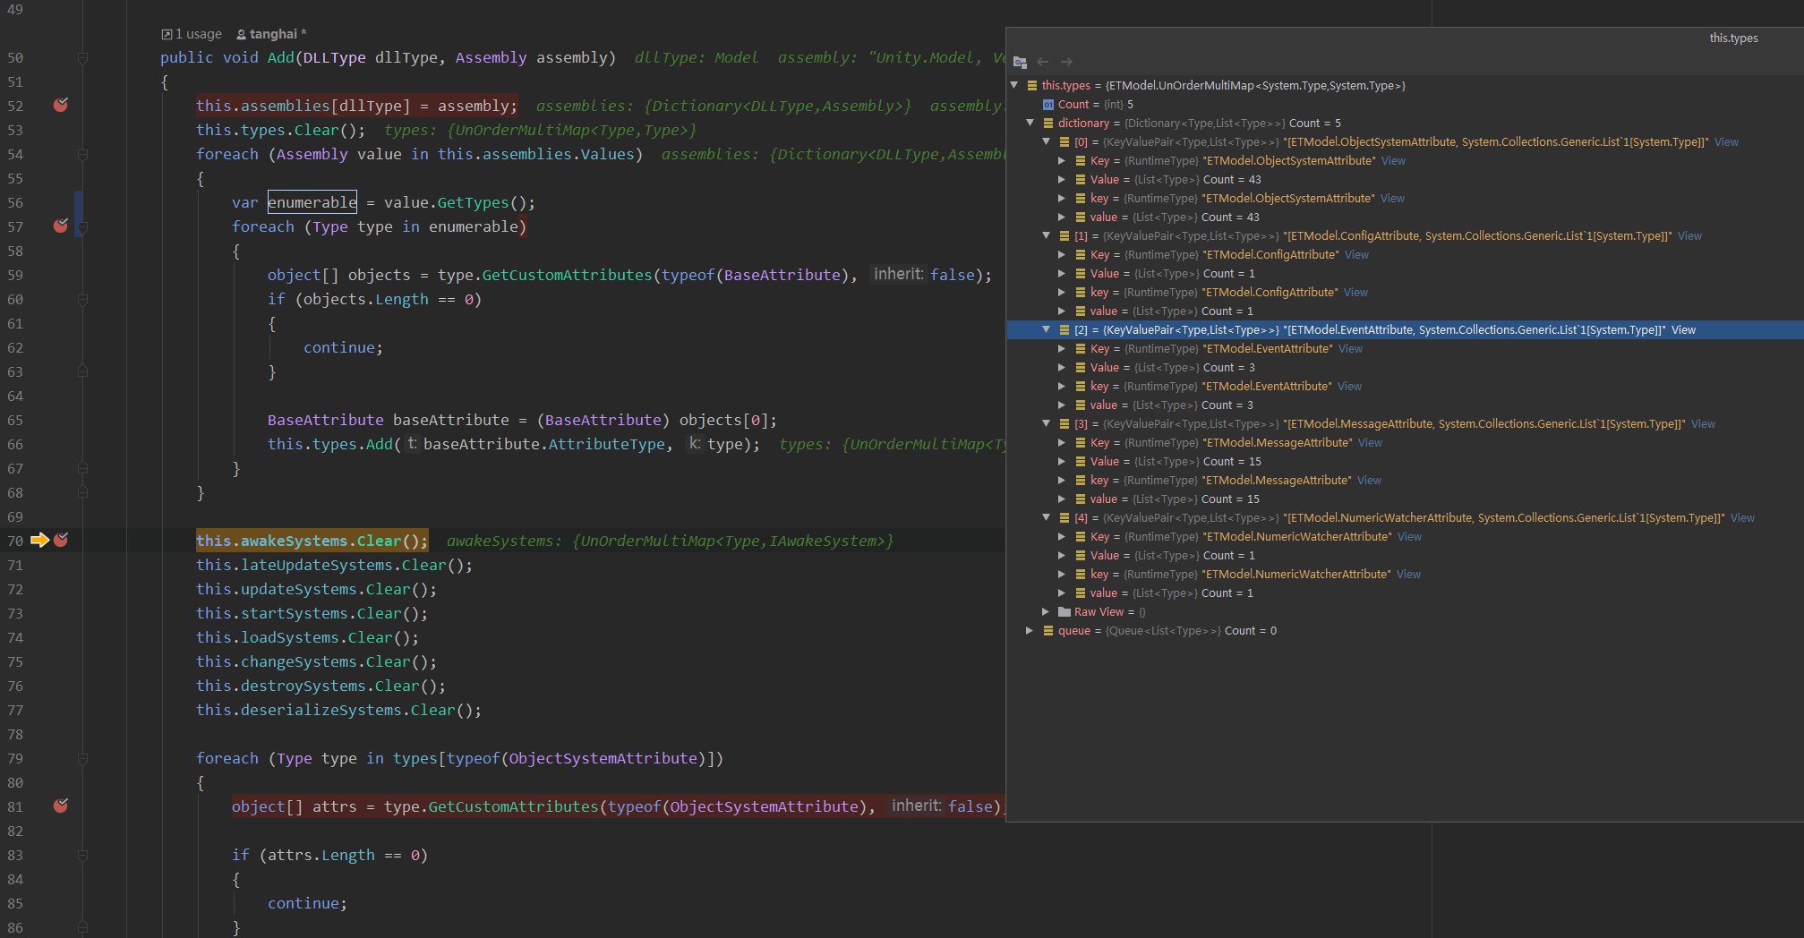Collapse the foreach block at line 54

[x=82, y=154]
